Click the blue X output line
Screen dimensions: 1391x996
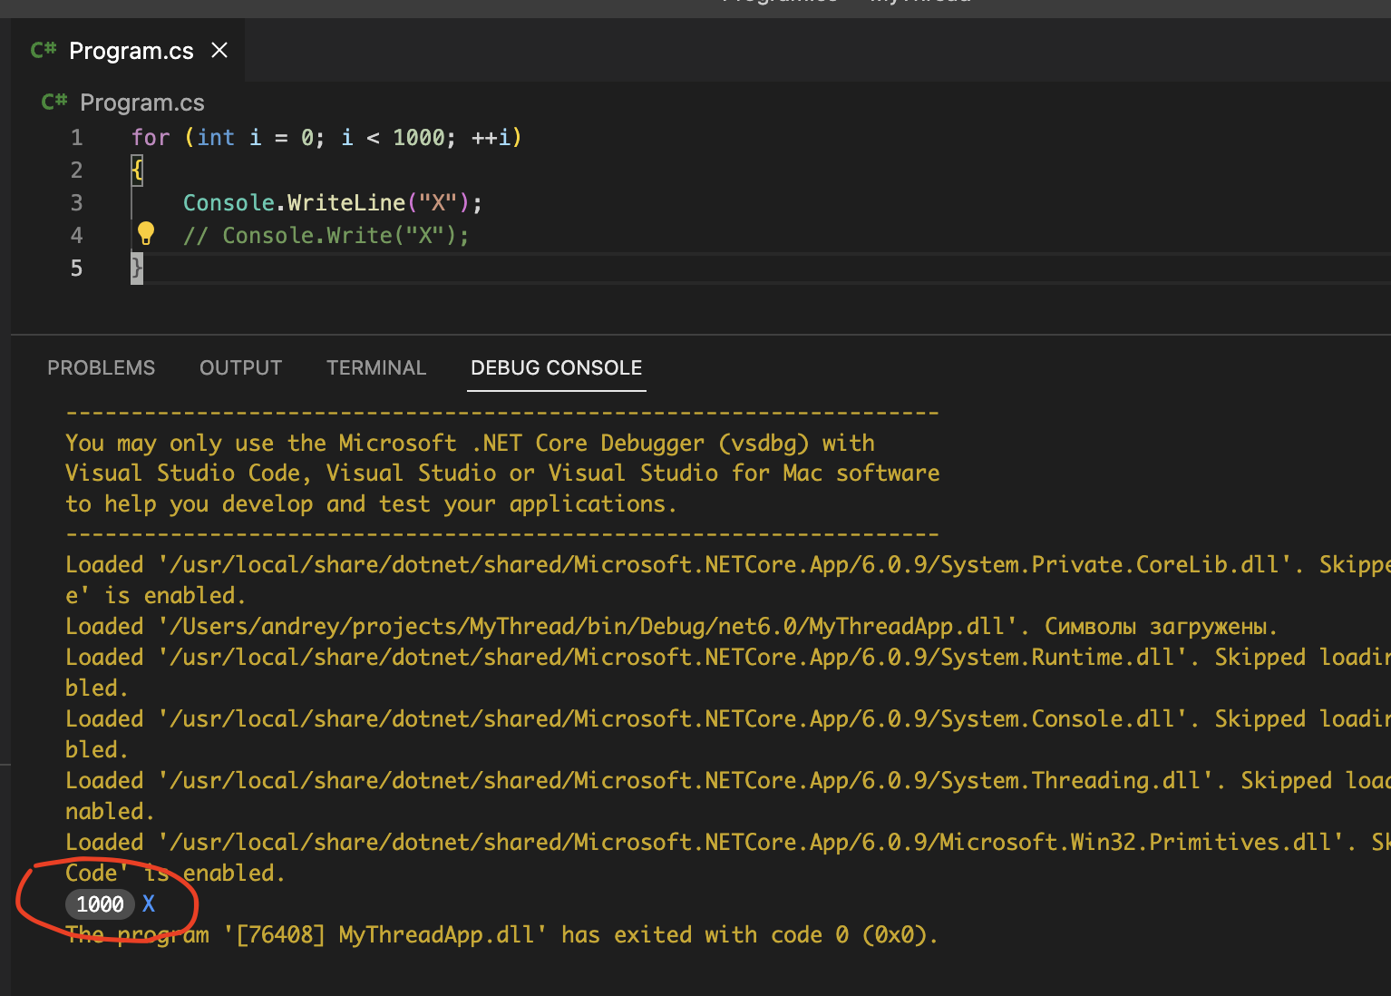pos(149,904)
